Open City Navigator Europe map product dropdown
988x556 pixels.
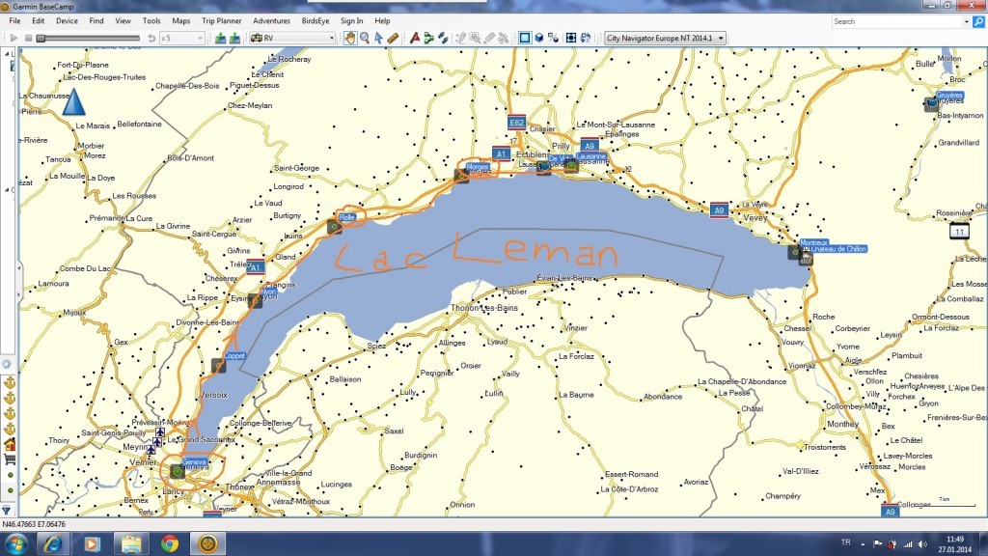coord(665,38)
